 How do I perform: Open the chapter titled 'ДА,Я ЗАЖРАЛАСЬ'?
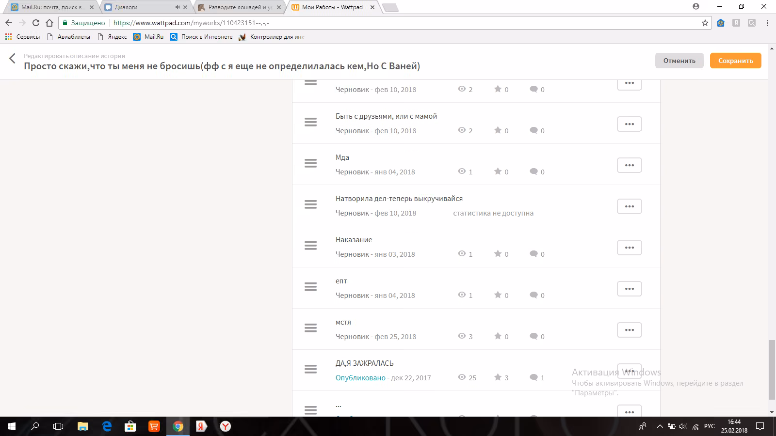pyautogui.click(x=365, y=363)
